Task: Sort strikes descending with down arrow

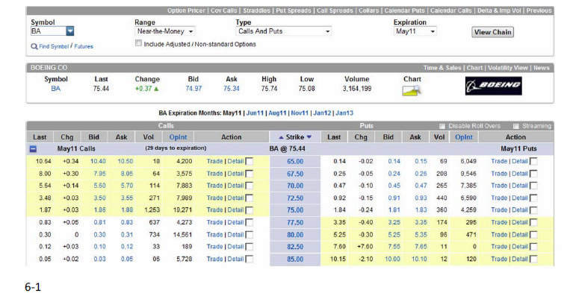Action: point(309,137)
